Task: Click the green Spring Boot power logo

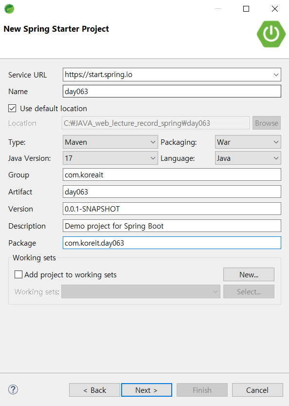Action: (x=271, y=34)
